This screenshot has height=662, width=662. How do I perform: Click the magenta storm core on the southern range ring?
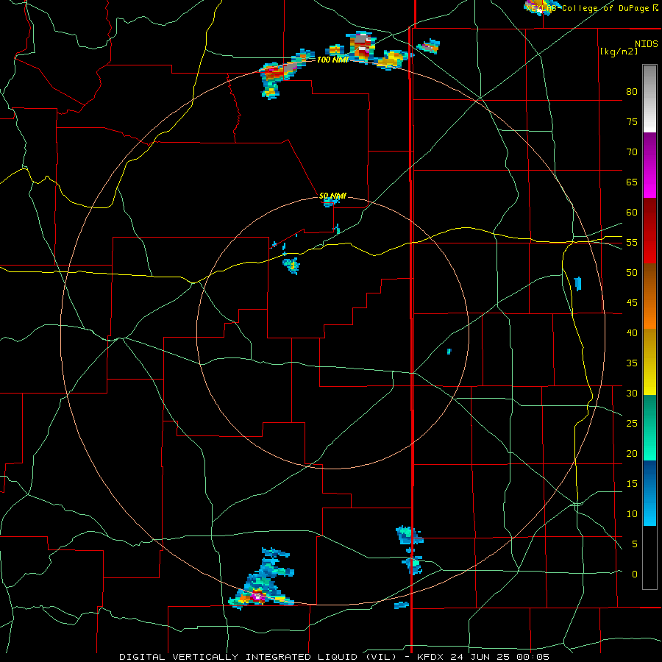click(x=257, y=597)
